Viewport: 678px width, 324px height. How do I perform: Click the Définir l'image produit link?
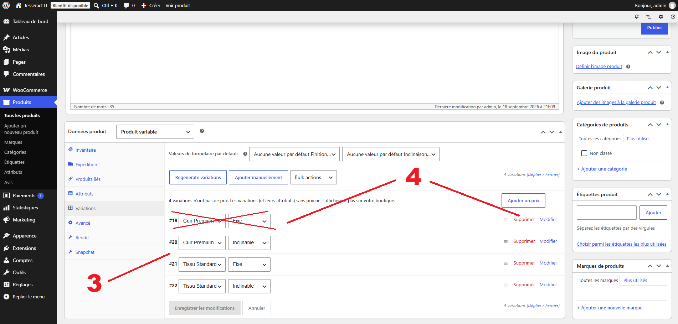coord(599,67)
